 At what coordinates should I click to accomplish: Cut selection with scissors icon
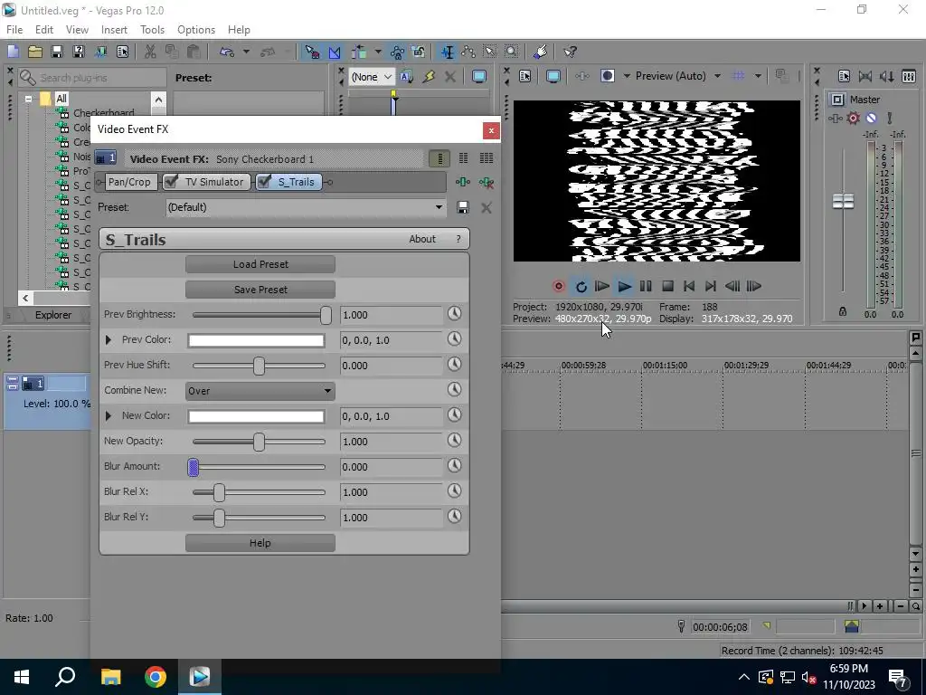coord(150,52)
